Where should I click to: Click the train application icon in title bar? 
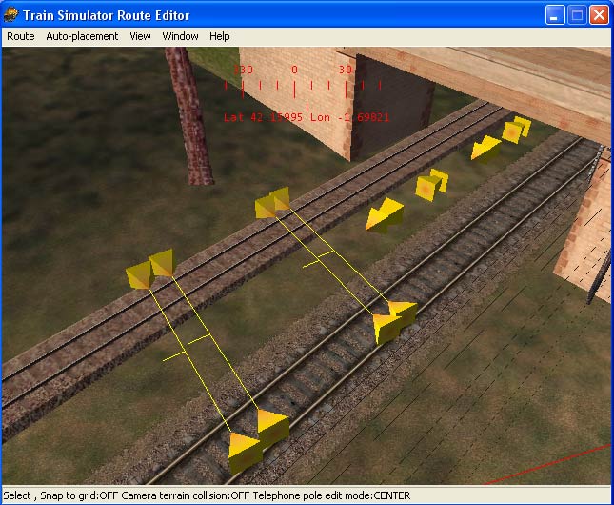[11, 15]
